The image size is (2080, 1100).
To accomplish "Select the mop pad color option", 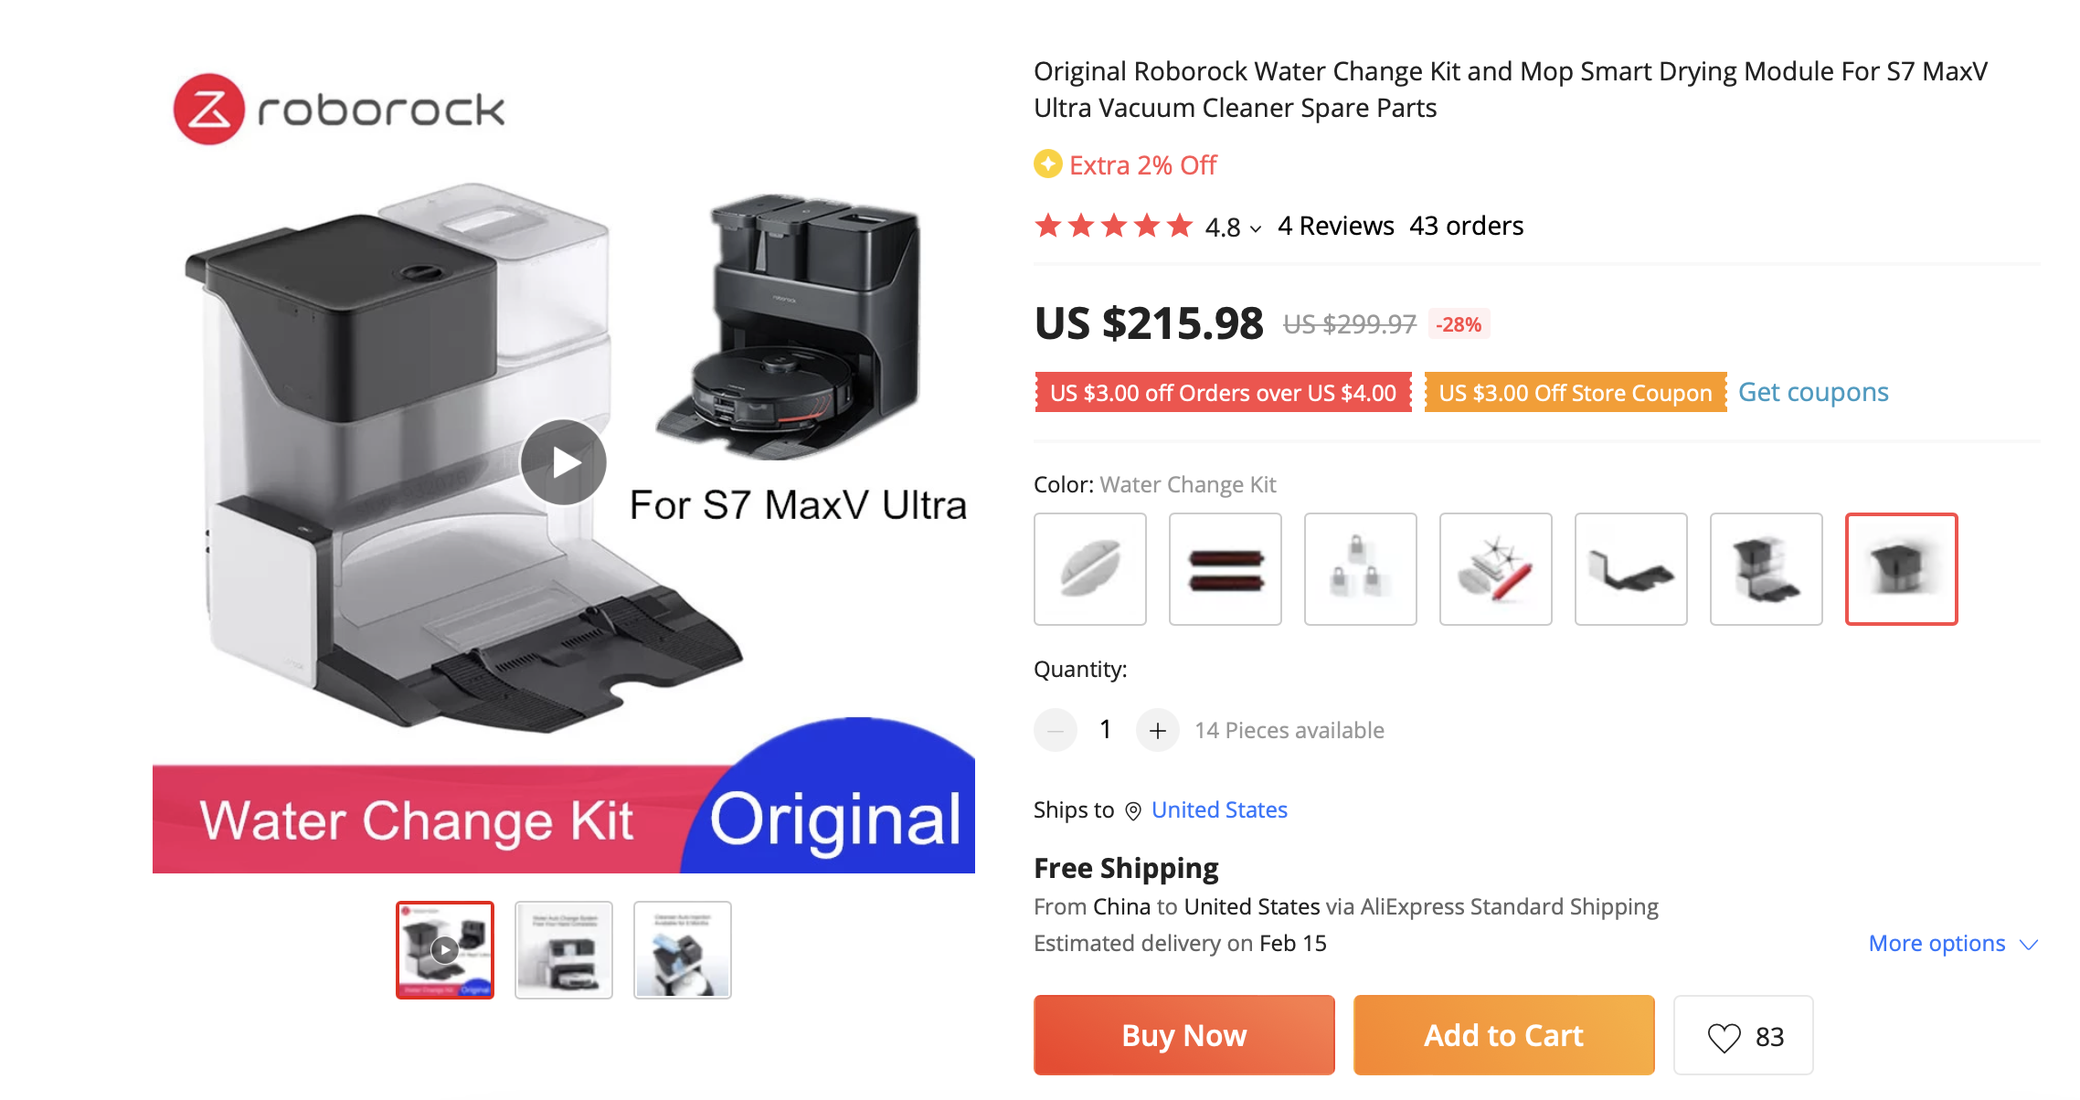I will (1090, 569).
